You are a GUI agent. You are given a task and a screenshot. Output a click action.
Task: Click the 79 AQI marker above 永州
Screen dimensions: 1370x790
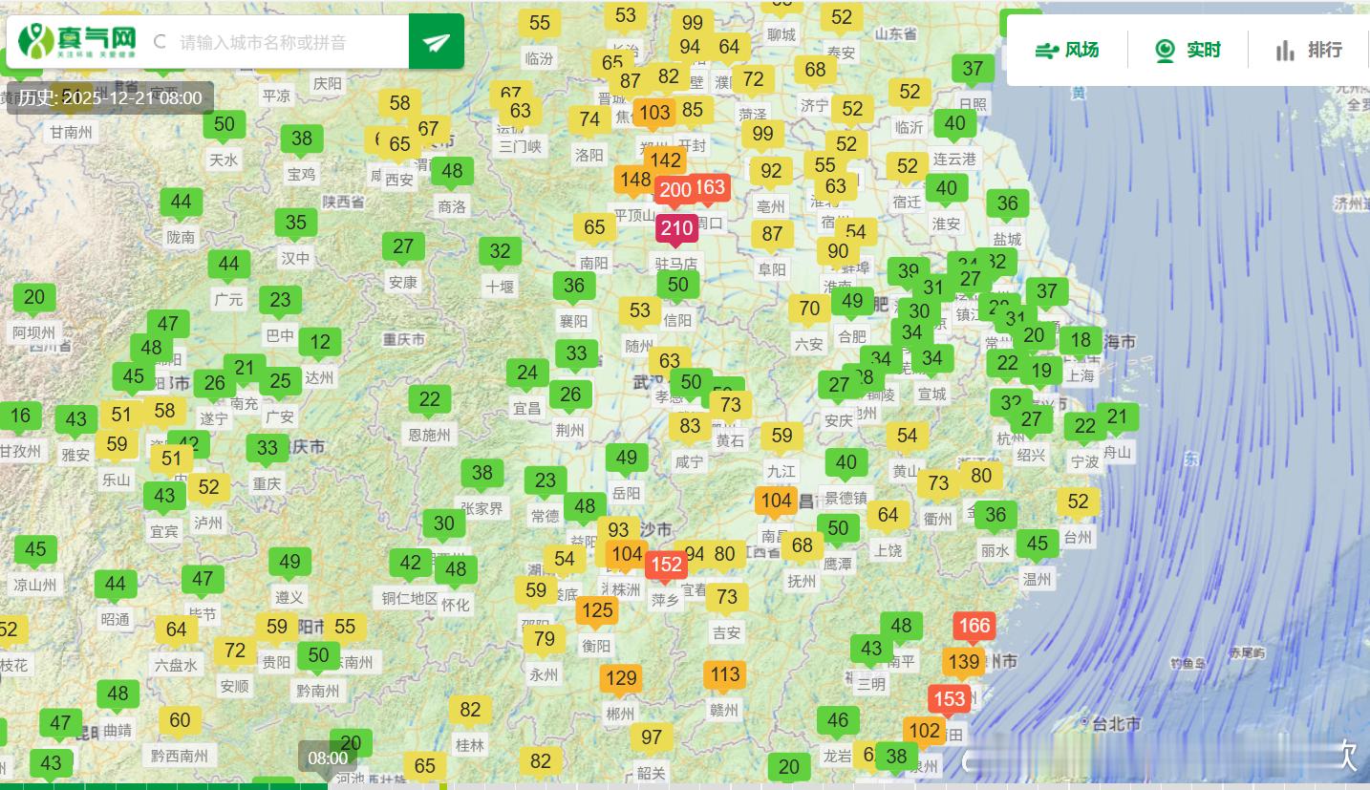pyautogui.click(x=544, y=639)
